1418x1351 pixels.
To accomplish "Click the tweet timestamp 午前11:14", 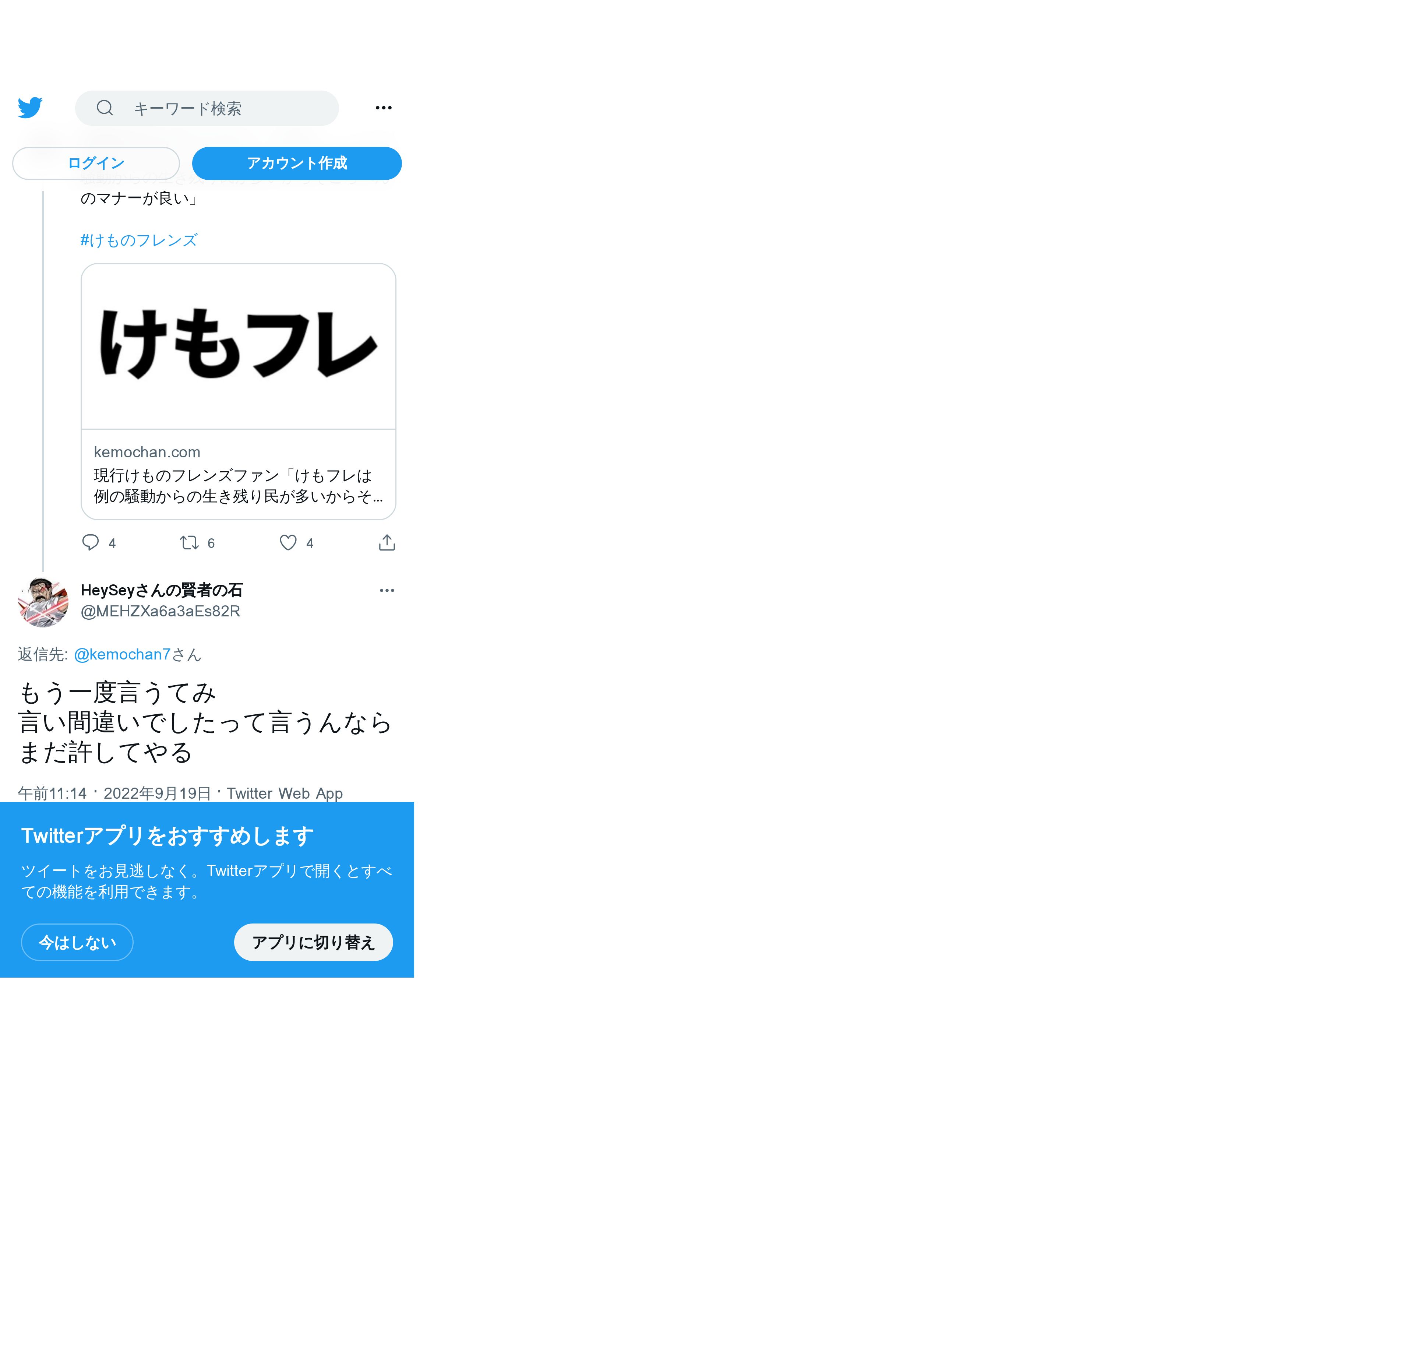I will click(53, 793).
